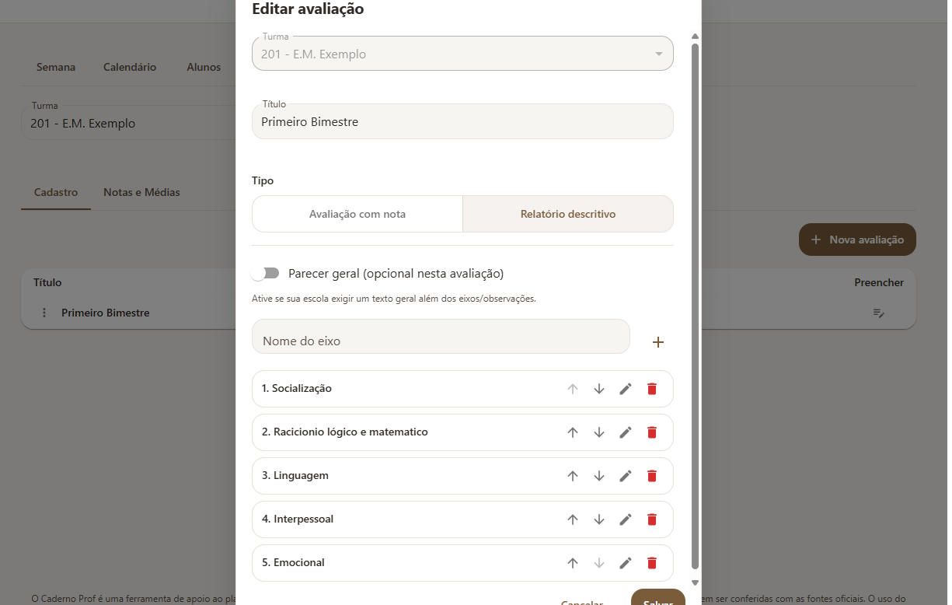
Task: Edit the Linguagem axis name
Action: 626,476
